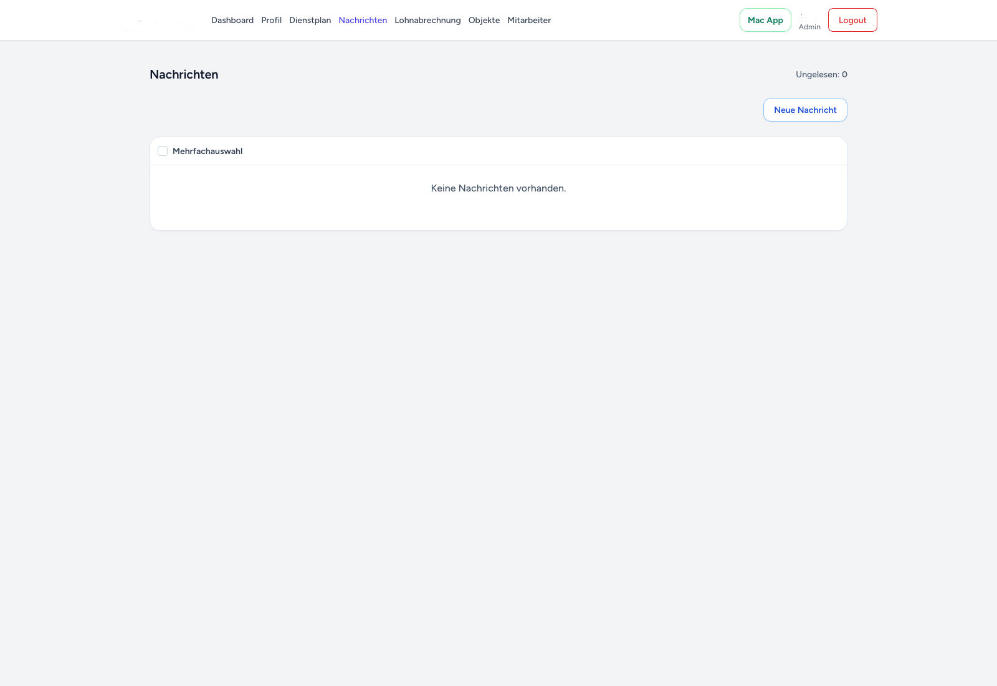The width and height of the screenshot is (997, 686).
Task: Open the Dashboard page from the navigation
Action: click(232, 20)
